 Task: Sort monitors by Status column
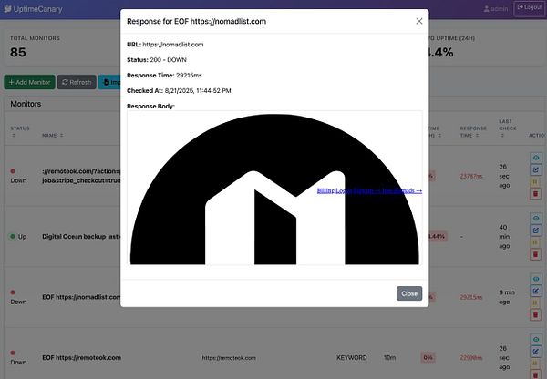19,132
